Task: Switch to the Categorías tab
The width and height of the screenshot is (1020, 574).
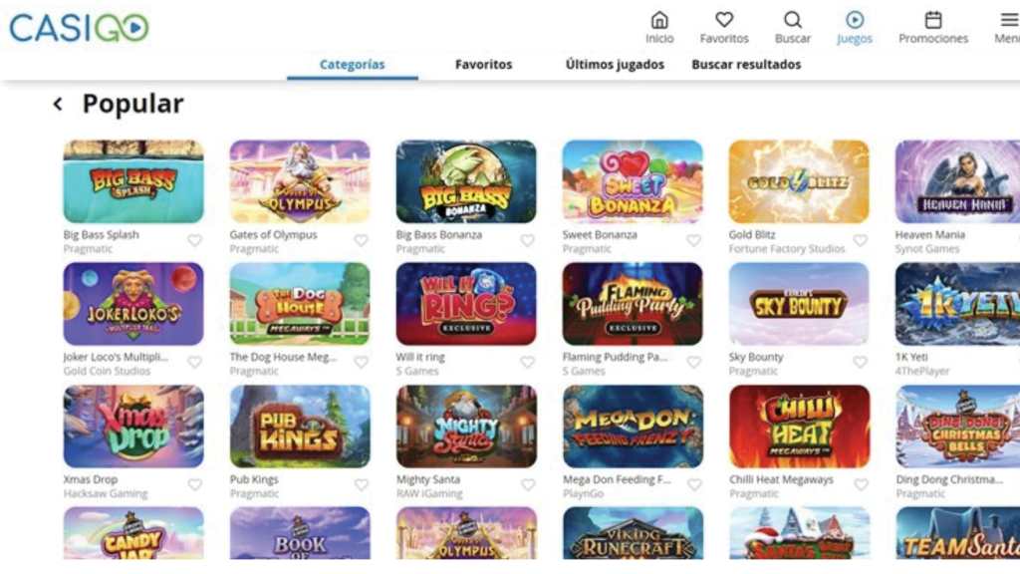Action: [352, 65]
